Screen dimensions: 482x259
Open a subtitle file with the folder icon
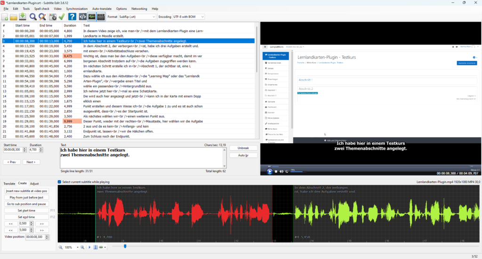pos(14,17)
